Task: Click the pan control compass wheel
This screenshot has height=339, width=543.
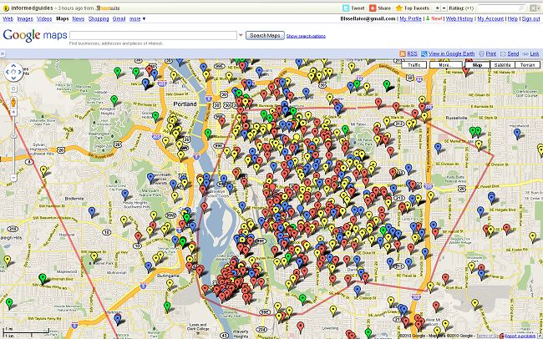Action: [x=14, y=73]
